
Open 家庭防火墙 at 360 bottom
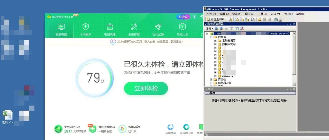[186, 129]
